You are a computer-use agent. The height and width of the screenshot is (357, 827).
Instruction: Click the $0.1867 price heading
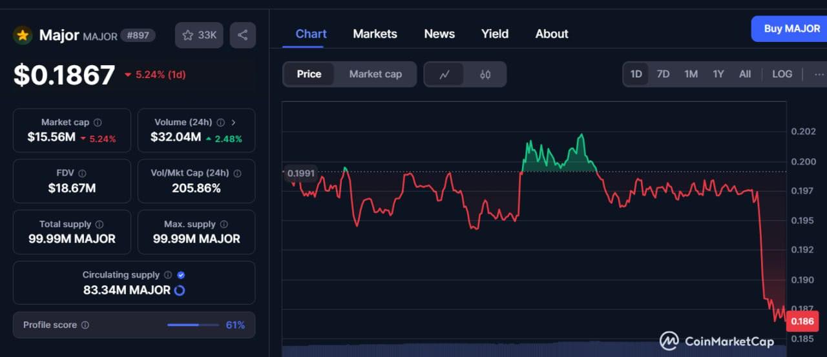pos(64,76)
